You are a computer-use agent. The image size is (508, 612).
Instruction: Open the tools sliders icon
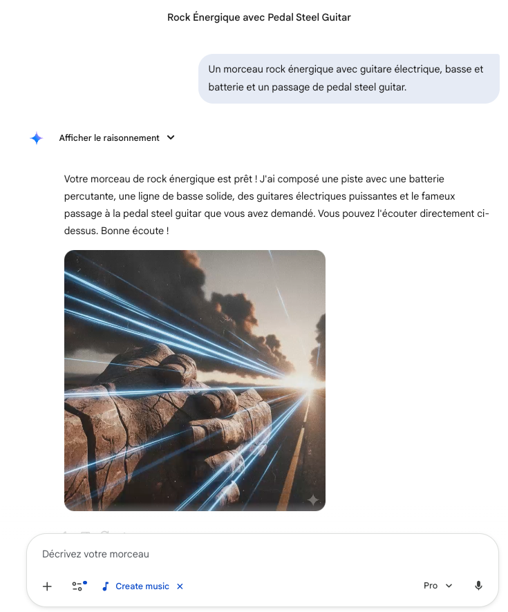(77, 586)
